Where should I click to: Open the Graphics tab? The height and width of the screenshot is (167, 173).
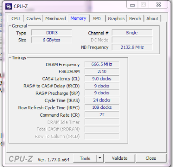point(116,19)
